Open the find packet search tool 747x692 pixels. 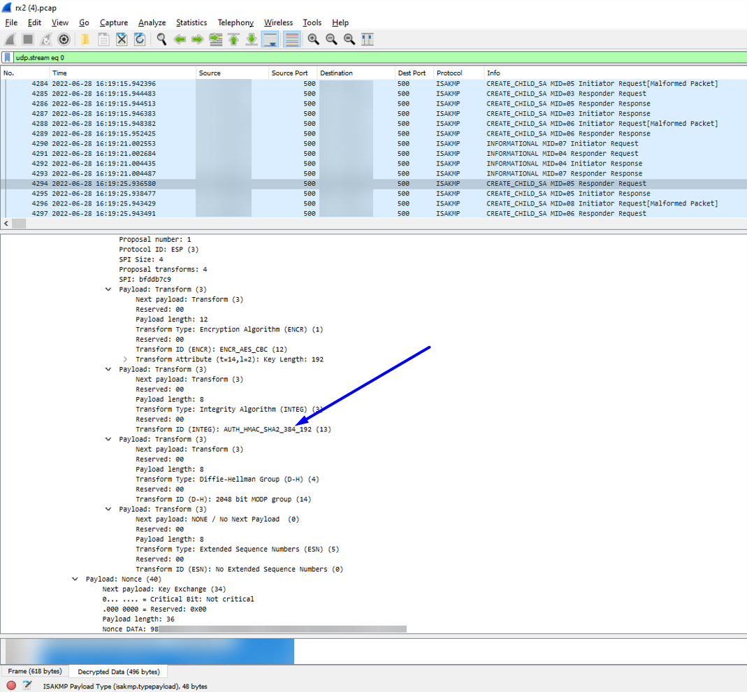pyautogui.click(x=161, y=39)
